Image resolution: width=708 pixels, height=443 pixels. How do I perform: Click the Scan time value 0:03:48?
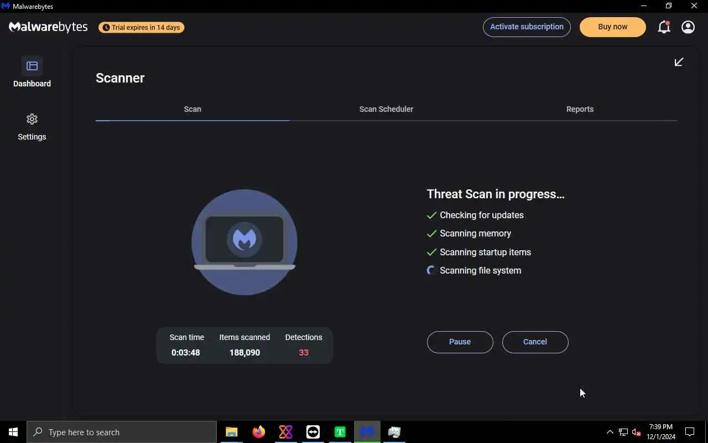[x=186, y=353]
